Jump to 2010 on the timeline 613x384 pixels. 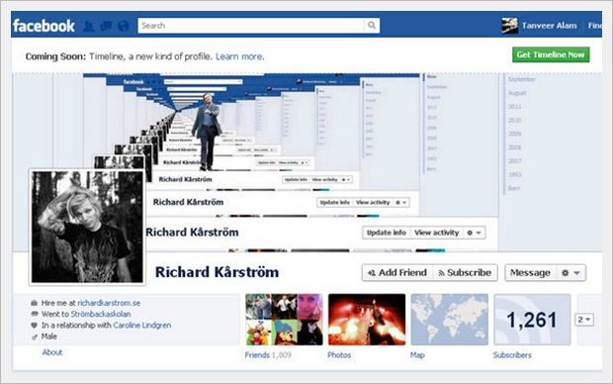coord(514,120)
